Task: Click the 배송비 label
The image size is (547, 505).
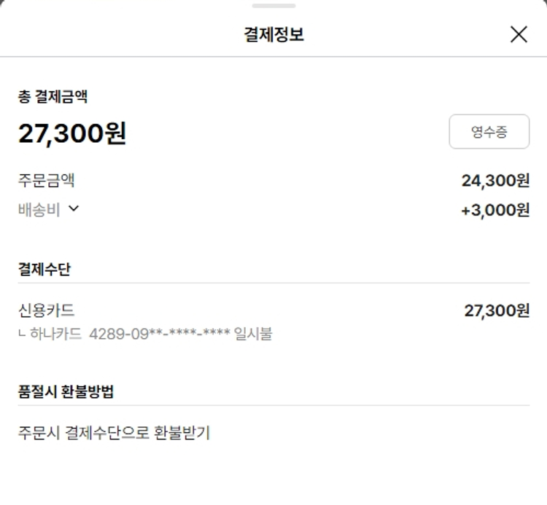Action: coord(39,210)
